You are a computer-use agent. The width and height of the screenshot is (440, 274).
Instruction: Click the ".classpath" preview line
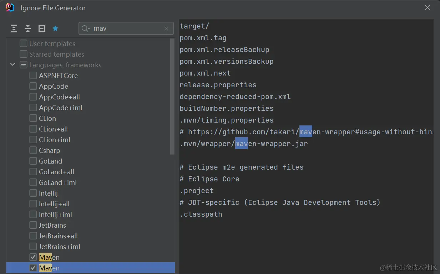pyautogui.click(x=201, y=214)
